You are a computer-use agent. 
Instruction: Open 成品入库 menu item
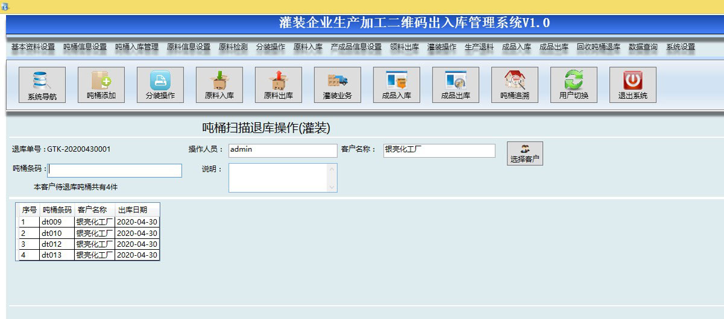pyautogui.click(x=516, y=47)
